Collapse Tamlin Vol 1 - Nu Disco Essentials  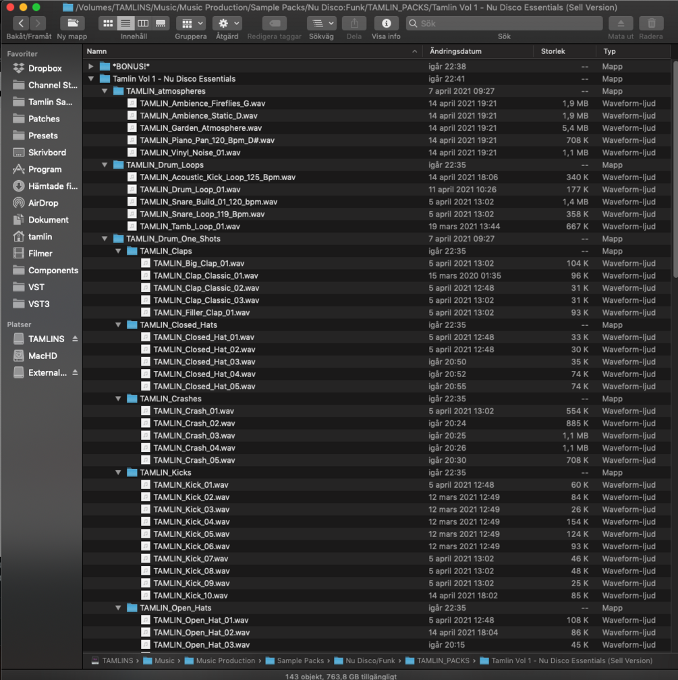pos(90,78)
